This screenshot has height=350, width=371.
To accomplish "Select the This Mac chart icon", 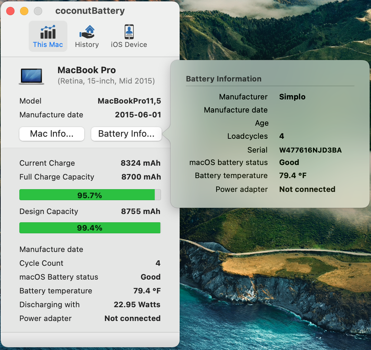I will [48, 32].
